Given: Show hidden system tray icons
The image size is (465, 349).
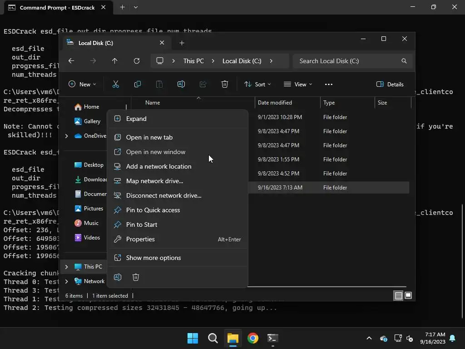Looking at the screenshot, I should tap(369, 338).
